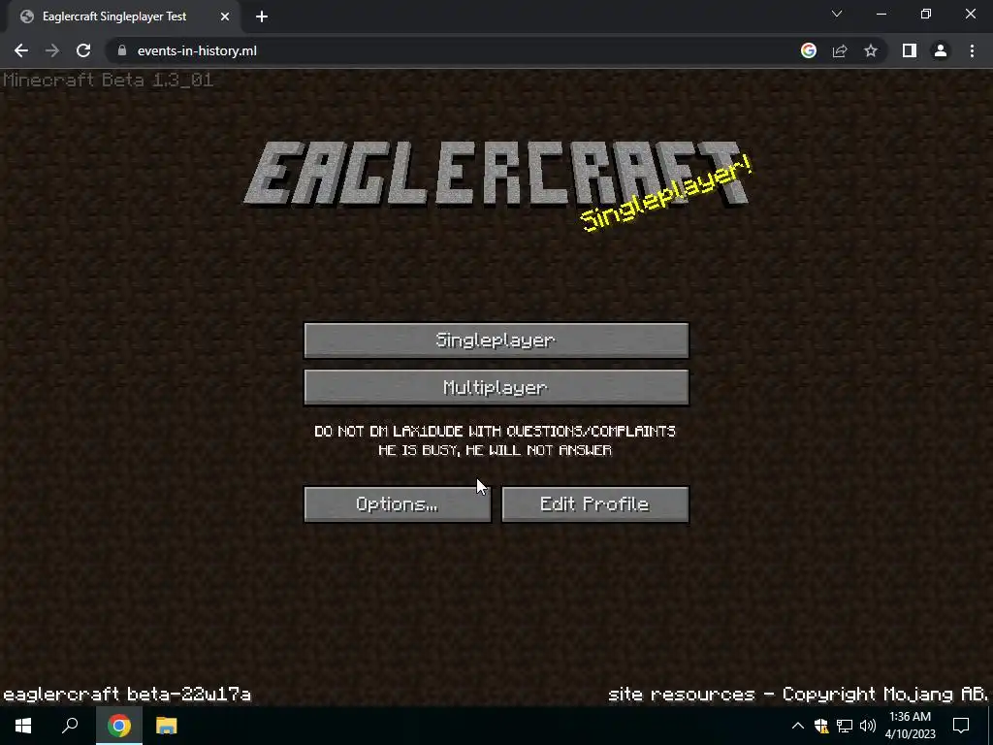Minimize the Chrome window
This screenshot has height=745, width=993.
click(x=881, y=14)
